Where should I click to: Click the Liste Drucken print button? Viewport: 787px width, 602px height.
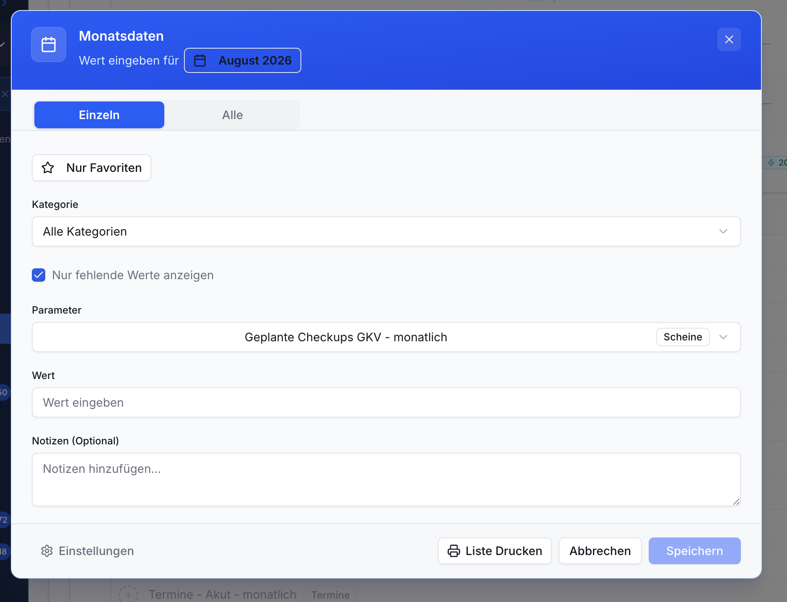tap(495, 551)
